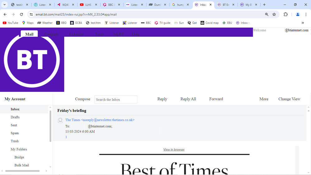Open the Bridge folder
This screenshot has width=311, height=175.
[x=19, y=157]
